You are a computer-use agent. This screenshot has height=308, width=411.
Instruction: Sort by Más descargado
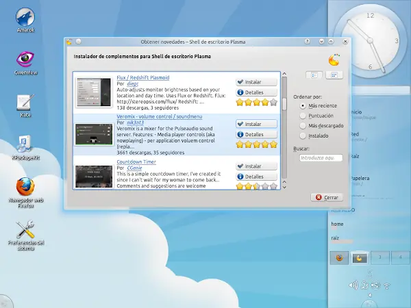(322, 126)
